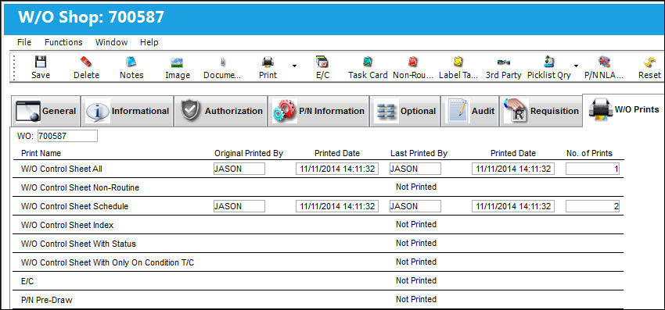Viewport: 665px width, 310px height.
Task: Click last Printed Date field for Control Sheet Schedule
Action: click(513, 206)
